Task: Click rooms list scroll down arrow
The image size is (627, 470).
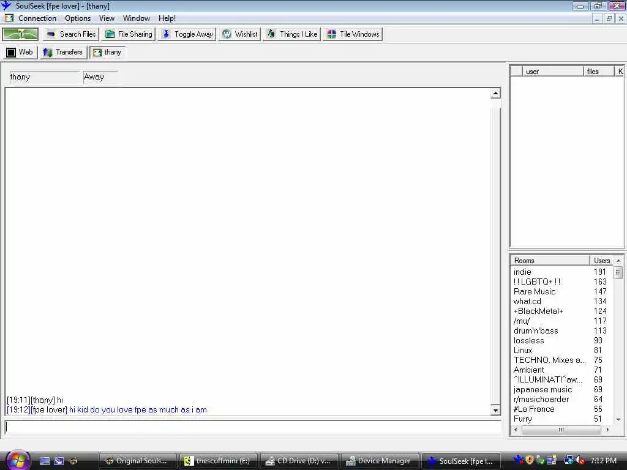Action: click(618, 419)
